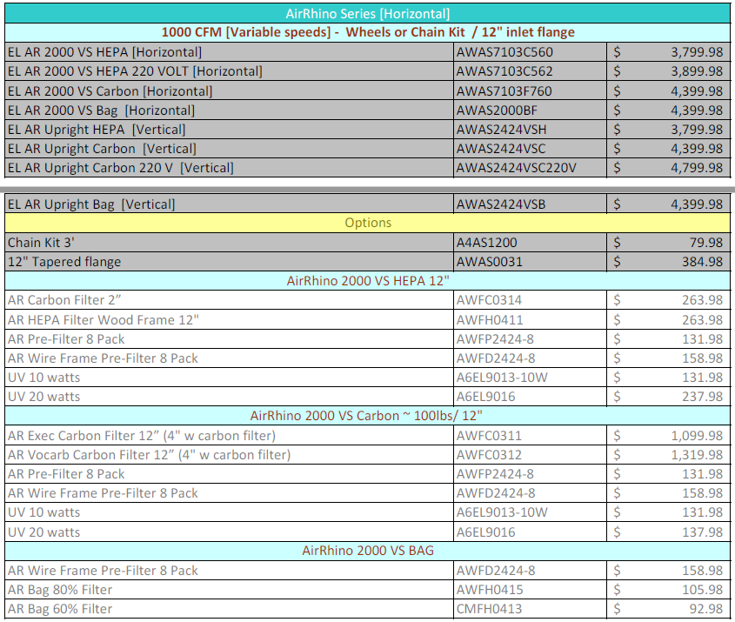Select the 'AirRhino 2000 VS BAG' section header
Image resolution: width=735 pixels, height=622 pixels.
pos(367,551)
